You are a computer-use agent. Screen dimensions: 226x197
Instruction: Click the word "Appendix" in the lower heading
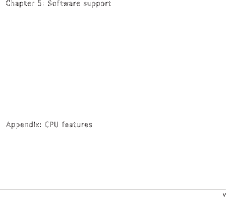pyautogui.click(x=22, y=125)
